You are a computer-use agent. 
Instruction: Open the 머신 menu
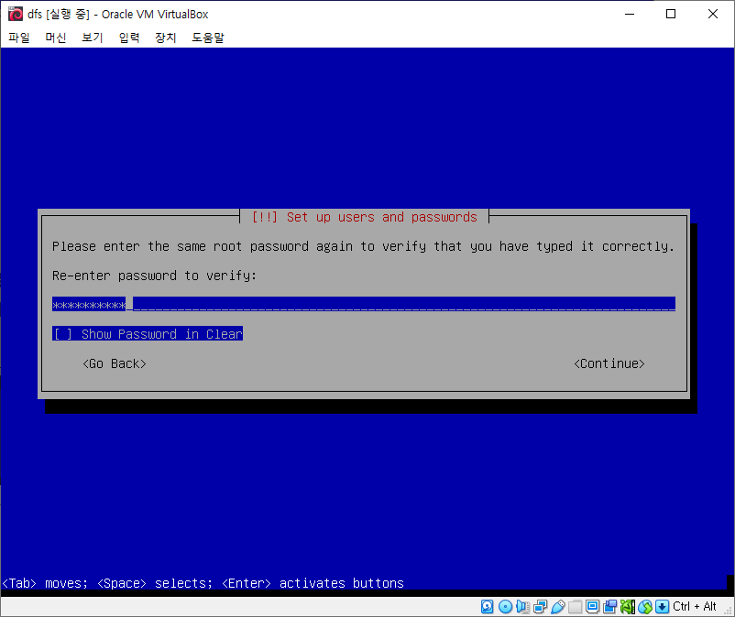pyautogui.click(x=56, y=38)
